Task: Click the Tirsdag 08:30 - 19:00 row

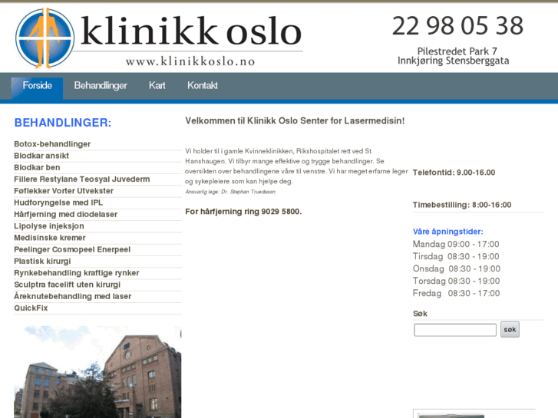Action: click(x=456, y=256)
